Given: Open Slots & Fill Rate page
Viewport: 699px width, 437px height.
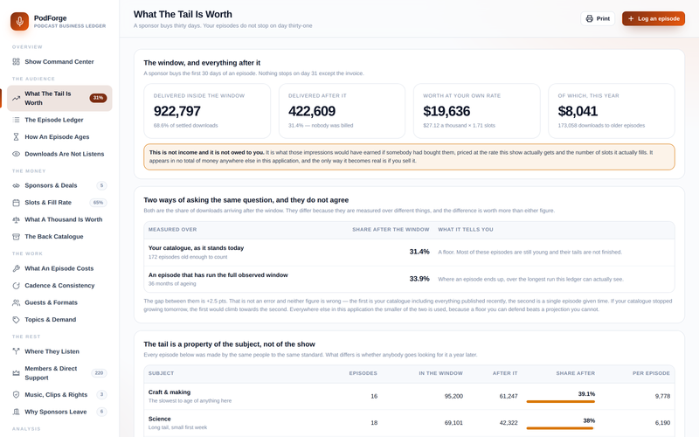Looking at the screenshot, I should tap(59, 203).
